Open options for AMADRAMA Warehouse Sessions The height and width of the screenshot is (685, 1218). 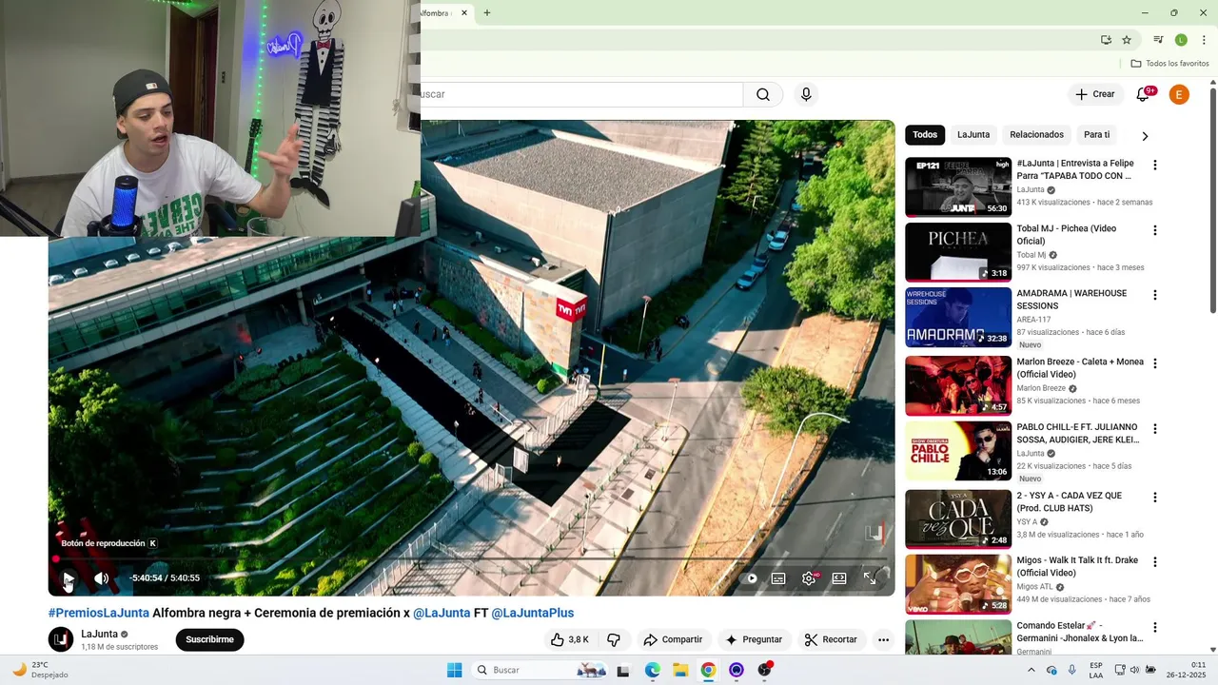1155,295
